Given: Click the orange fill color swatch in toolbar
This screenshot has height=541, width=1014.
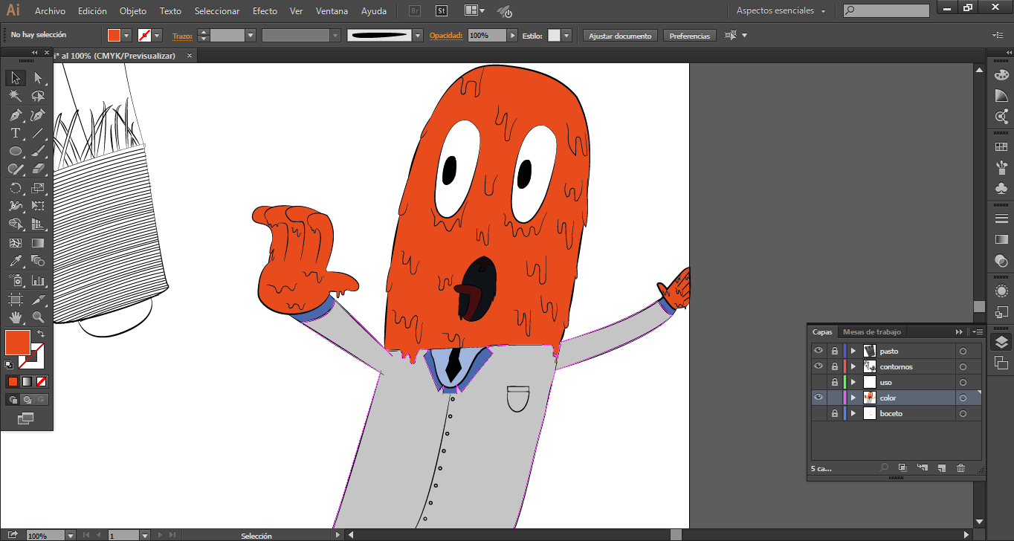Looking at the screenshot, I should (17, 343).
